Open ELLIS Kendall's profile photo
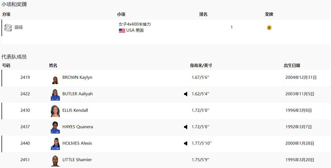331x168 pixels. pos(55,111)
